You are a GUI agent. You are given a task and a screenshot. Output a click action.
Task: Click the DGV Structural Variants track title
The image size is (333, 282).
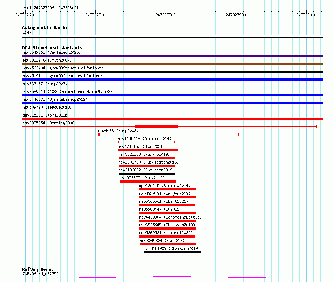[x=52, y=48]
